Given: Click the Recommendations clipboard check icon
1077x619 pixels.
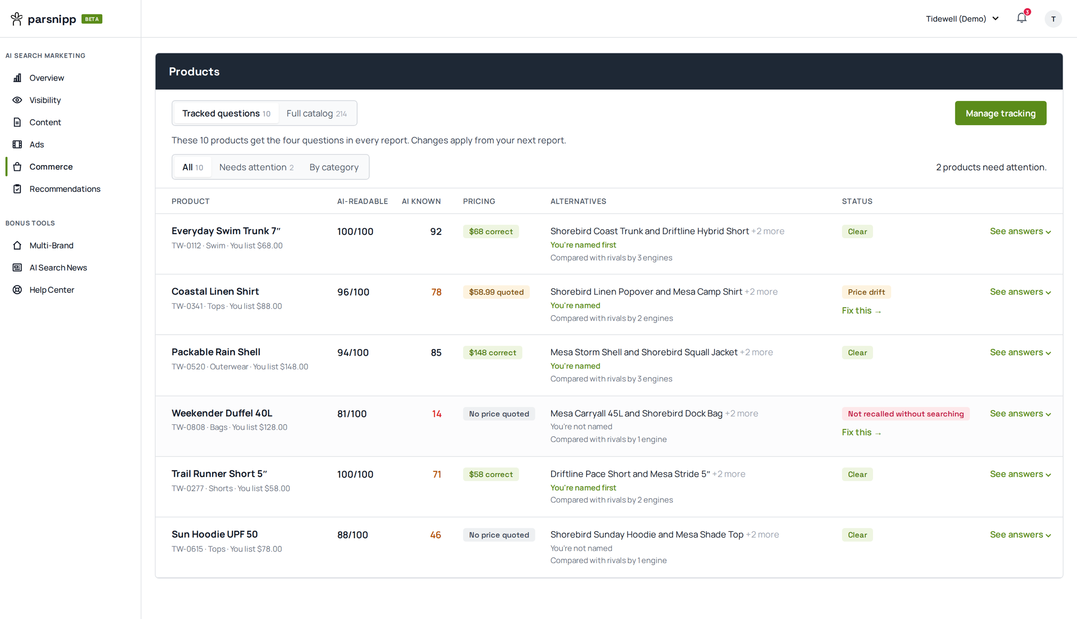Looking at the screenshot, I should coord(17,189).
